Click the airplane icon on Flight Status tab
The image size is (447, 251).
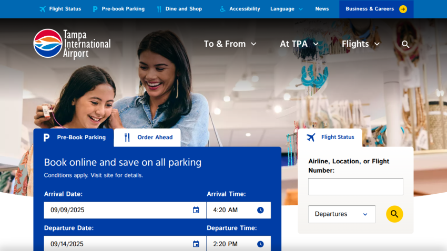[311, 137]
